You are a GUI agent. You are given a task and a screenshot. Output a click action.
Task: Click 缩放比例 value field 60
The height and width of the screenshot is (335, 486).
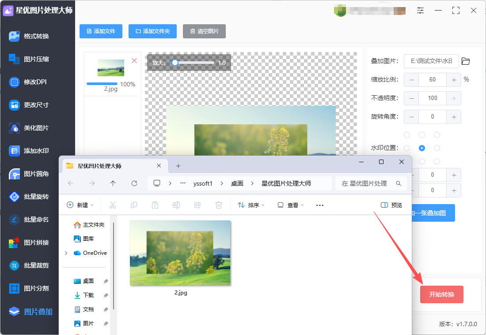(x=433, y=80)
